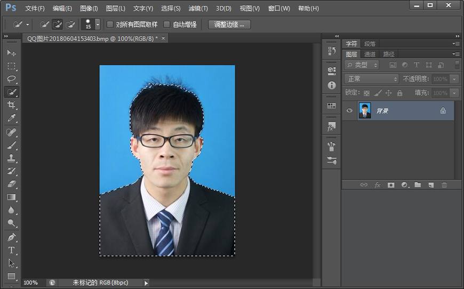Select the Pen tool
The height and width of the screenshot is (289, 464).
coord(12,237)
